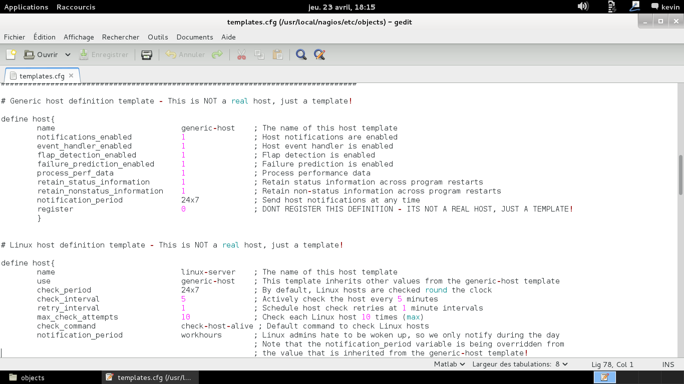Open the date and time clock
Screen dimensions: 684x384
pyautogui.click(x=342, y=7)
